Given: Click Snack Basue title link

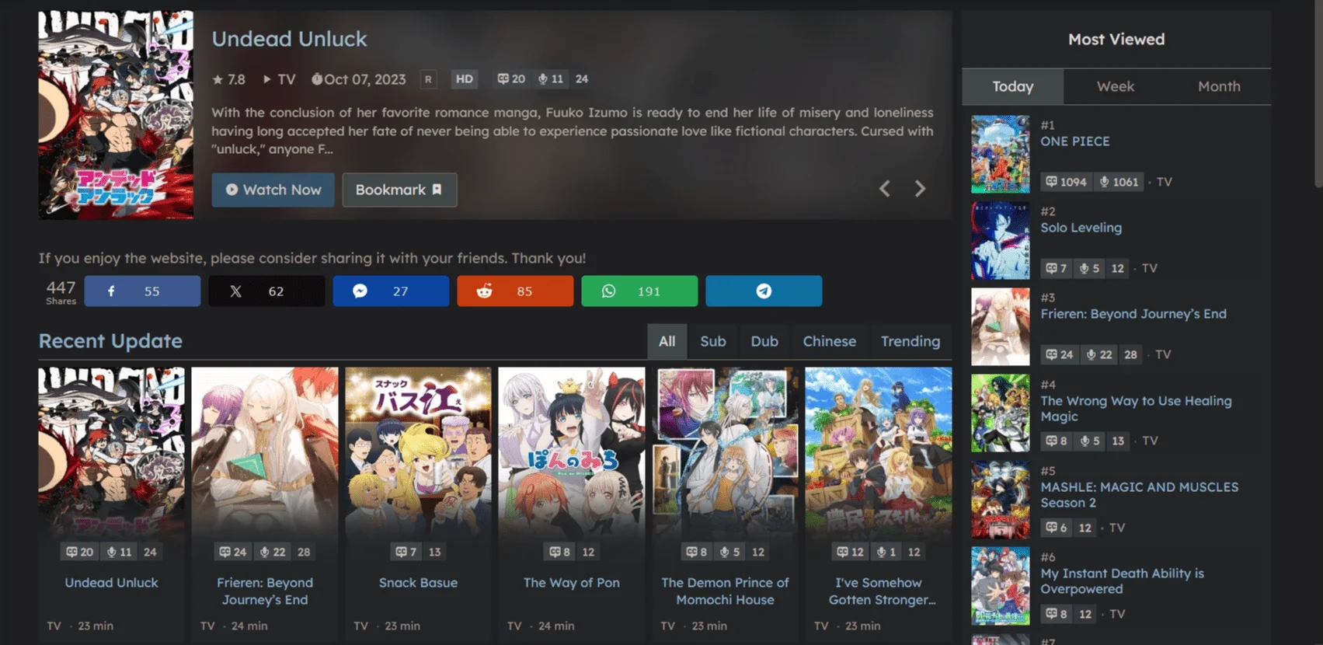Looking at the screenshot, I should click(x=418, y=583).
